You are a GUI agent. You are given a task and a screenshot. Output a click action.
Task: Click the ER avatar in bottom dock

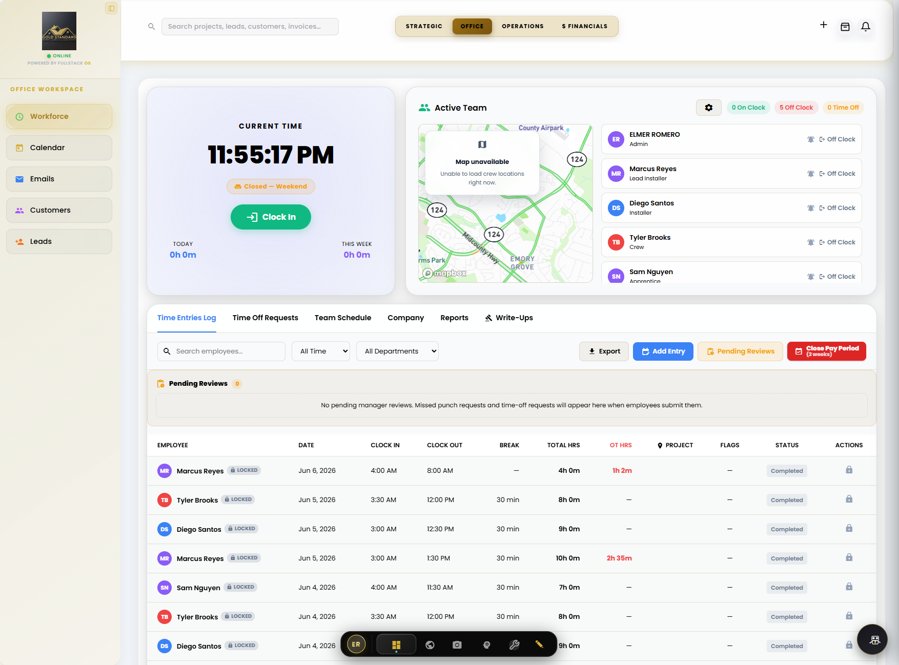[356, 645]
